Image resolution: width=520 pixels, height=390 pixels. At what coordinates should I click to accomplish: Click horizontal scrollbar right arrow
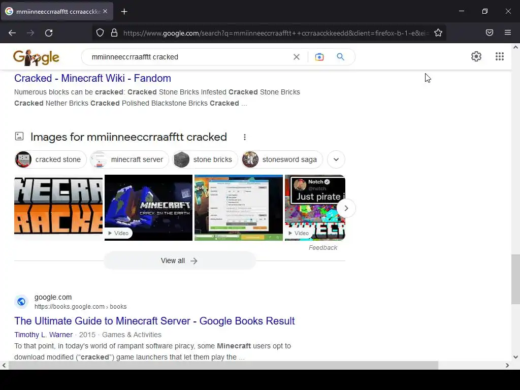click(507, 366)
